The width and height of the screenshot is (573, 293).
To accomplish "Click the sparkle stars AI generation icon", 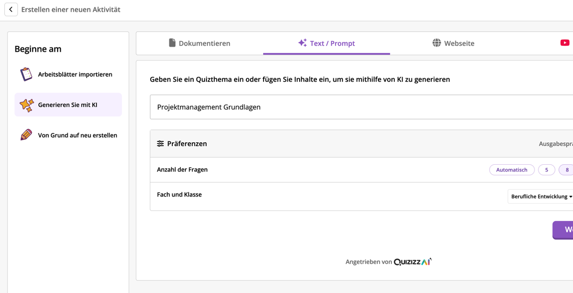I will 26,105.
